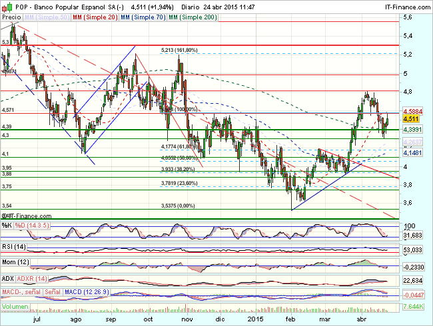Click the mar month marker on time axis
This screenshot has height=326, width=433.
(325, 319)
